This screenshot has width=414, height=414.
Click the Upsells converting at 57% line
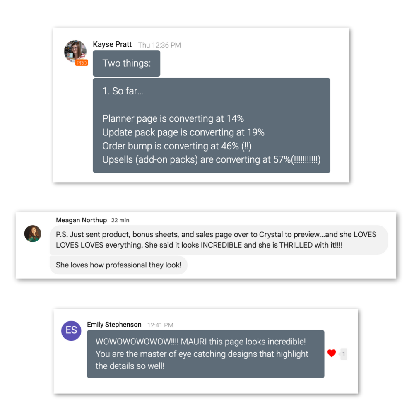coord(211,160)
